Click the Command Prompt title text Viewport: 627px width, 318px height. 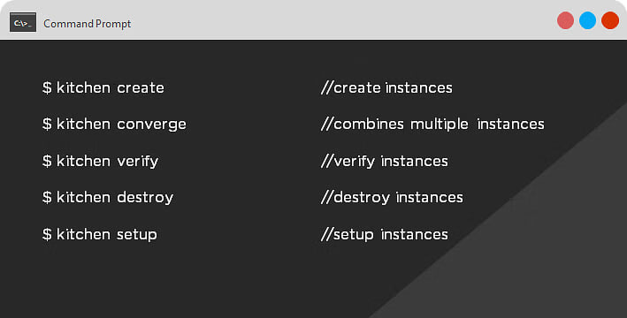point(88,24)
